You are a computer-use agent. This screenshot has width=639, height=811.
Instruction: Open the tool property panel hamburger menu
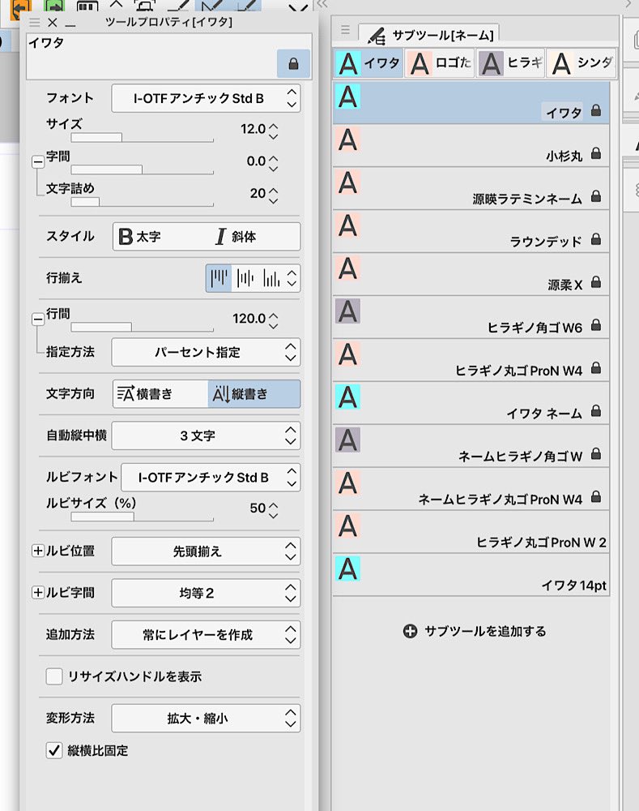(35, 22)
